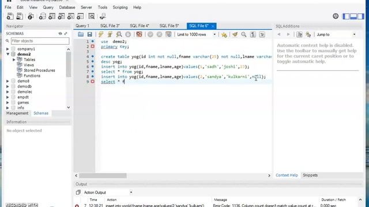Screen dimensions: 369x207
Task: Beautify query broom icon
Action: click(235, 34)
